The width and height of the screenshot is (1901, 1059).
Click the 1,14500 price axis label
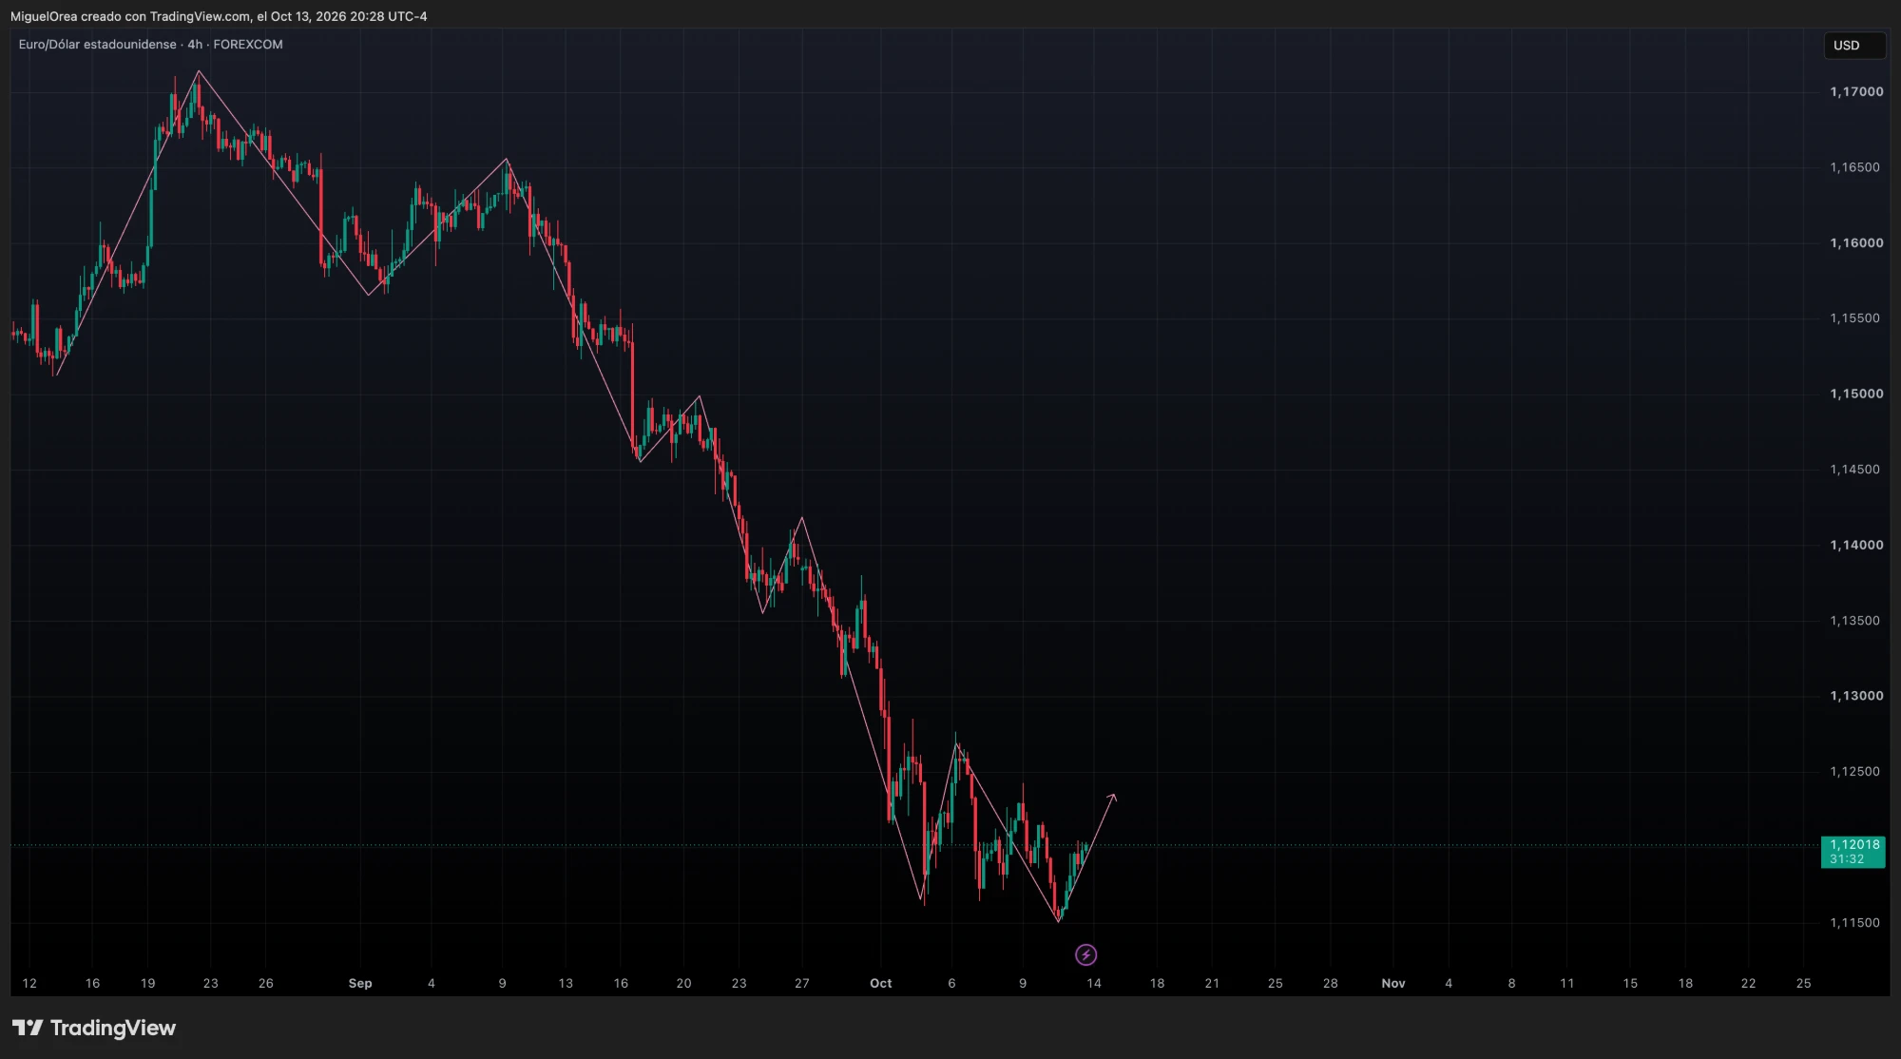click(1854, 470)
